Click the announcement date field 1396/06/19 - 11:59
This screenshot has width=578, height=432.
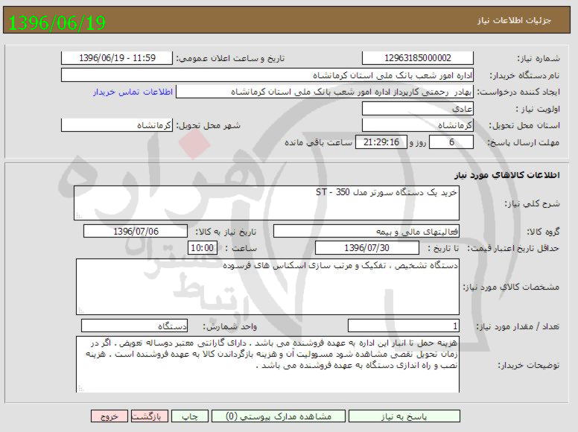[117, 58]
